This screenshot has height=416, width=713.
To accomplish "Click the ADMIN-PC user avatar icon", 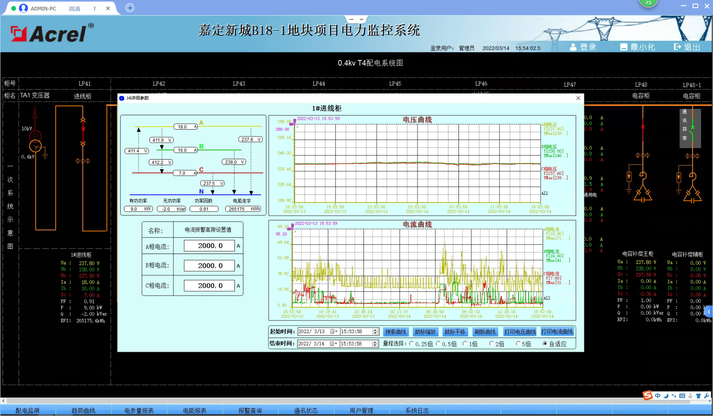I will (24, 8).
